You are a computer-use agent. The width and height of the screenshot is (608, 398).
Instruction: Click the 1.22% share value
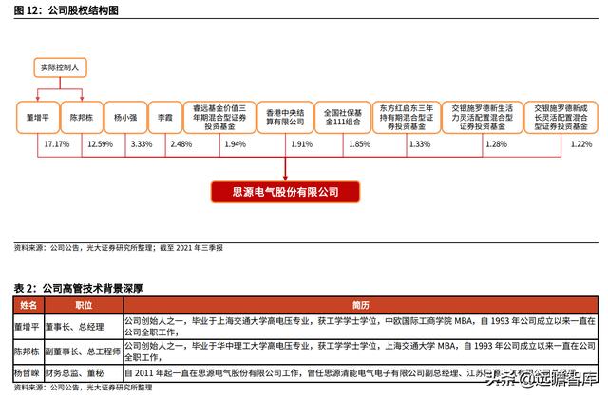tap(581, 144)
